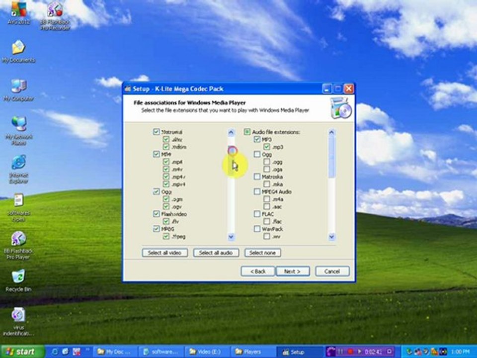Switch to Players folder taskbar window
Image resolution: width=477 pixels, height=358 pixels.
(253, 352)
